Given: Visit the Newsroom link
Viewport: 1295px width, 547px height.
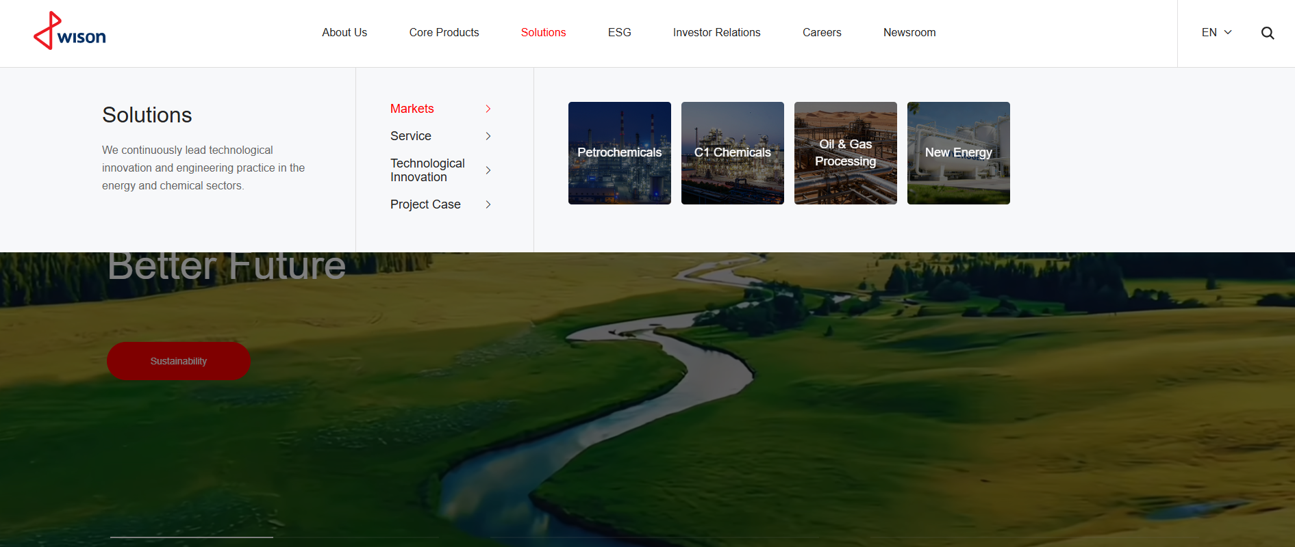Looking at the screenshot, I should tap(909, 32).
